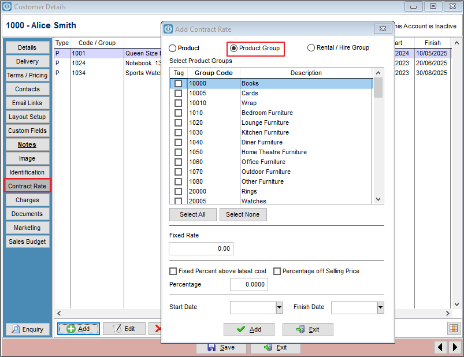Open the Identification tab
Image resolution: width=464 pixels, height=357 pixels.
point(27,172)
